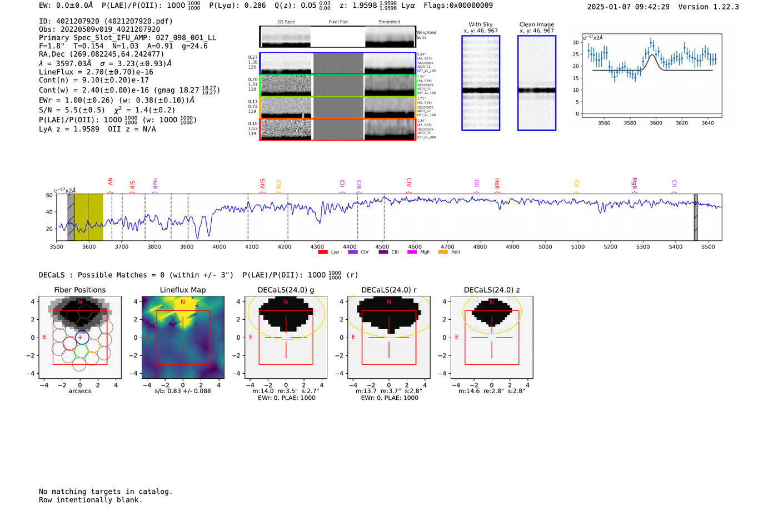Click the MgII magenta legend swatch
Image resolution: width=778 pixels, height=530 pixels.
click(x=412, y=252)
